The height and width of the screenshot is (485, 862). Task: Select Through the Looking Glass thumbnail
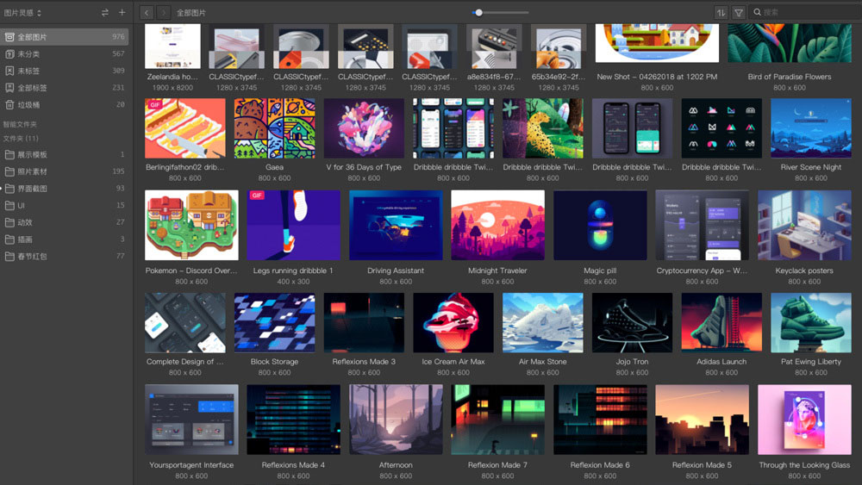pyautogui.click(x=804, y=420)
